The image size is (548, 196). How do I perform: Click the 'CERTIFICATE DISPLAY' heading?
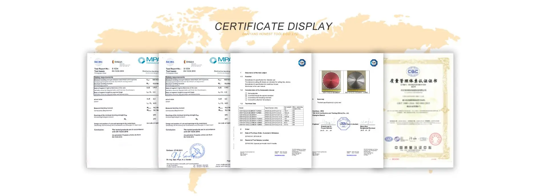pyautogui.click(x=273, y=26)
